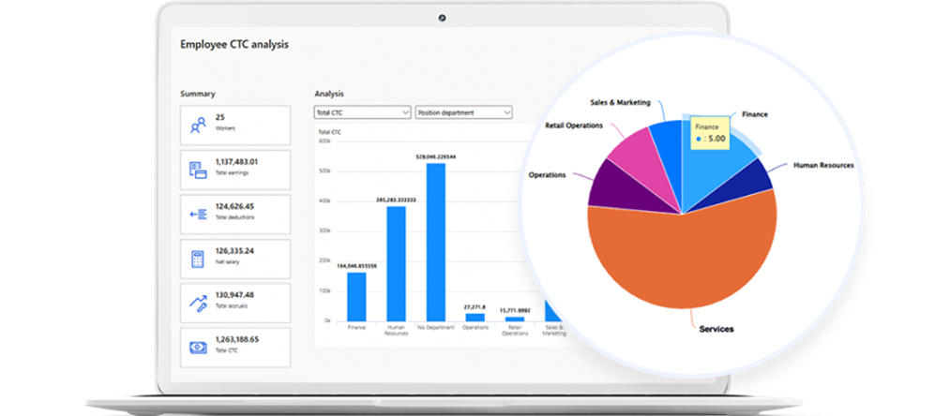This screenshot has height=416, width=950.
Task: Click the tall No Department bar
Action: [435, 242]
